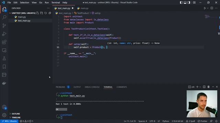Run the Python file with play button

click(205, 8)
